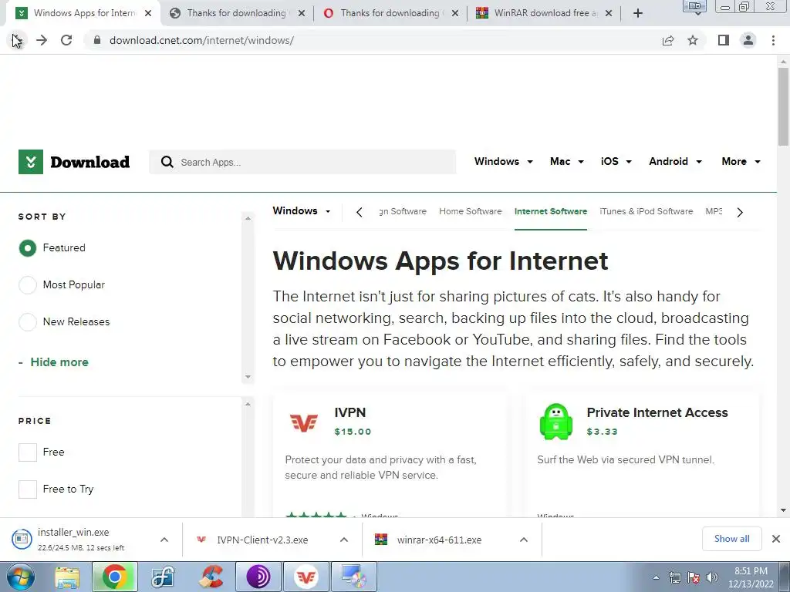Expand the Mac nav dropdown

pos(567,162)
